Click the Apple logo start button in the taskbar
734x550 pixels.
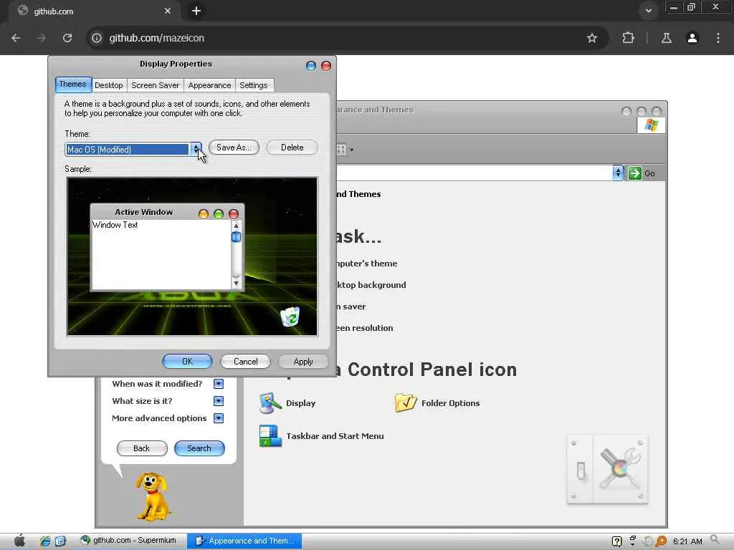[x=19, y=541]
